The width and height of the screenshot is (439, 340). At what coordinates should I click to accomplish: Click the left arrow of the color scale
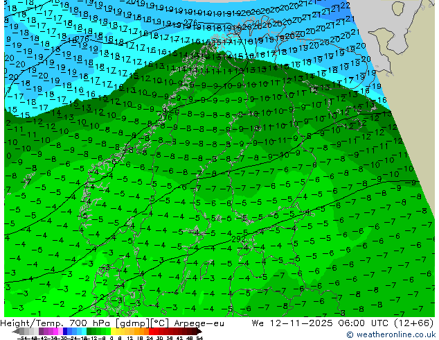[x=15, y=332]
